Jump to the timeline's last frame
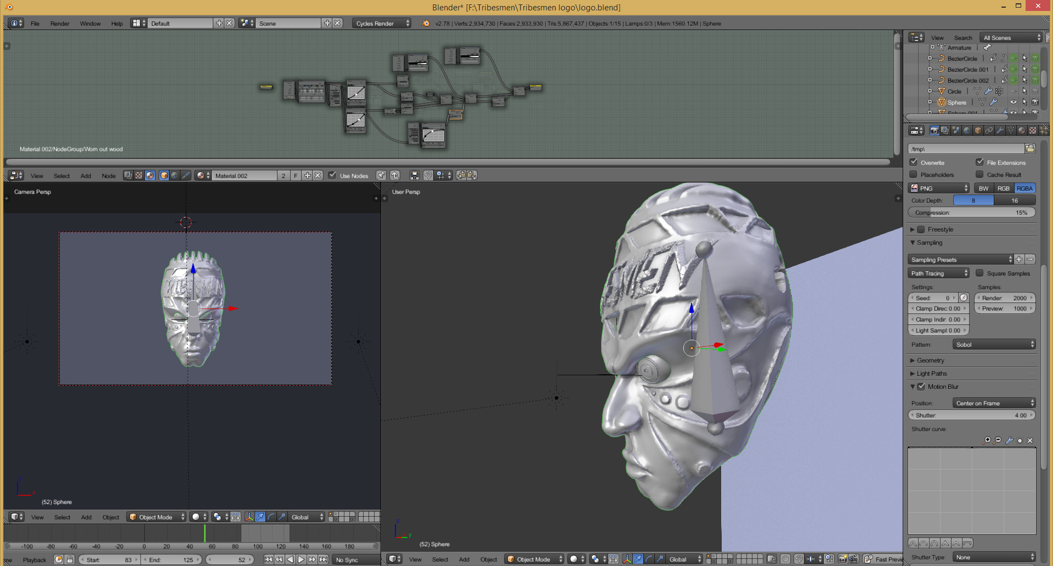 (x=323, y=559)
